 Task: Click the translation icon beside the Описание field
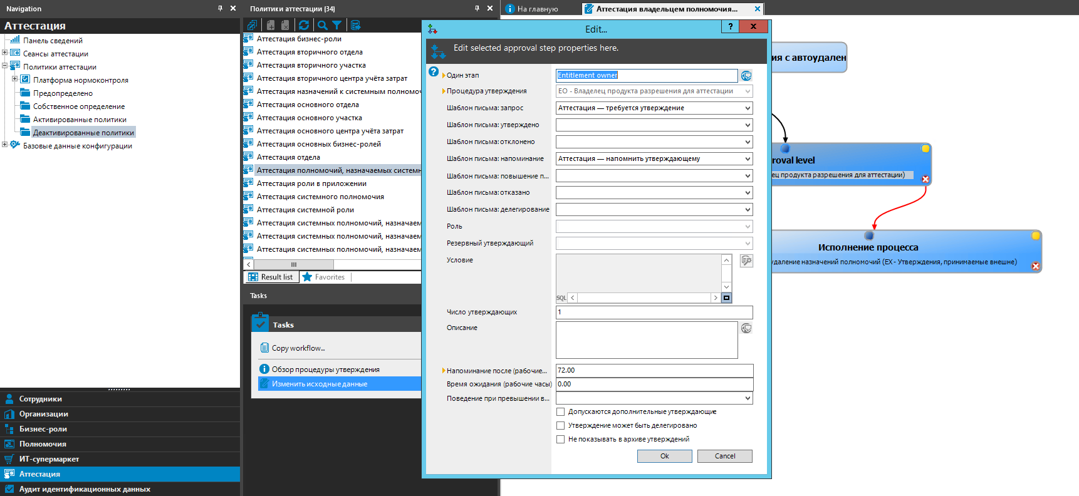pos(746,328)
